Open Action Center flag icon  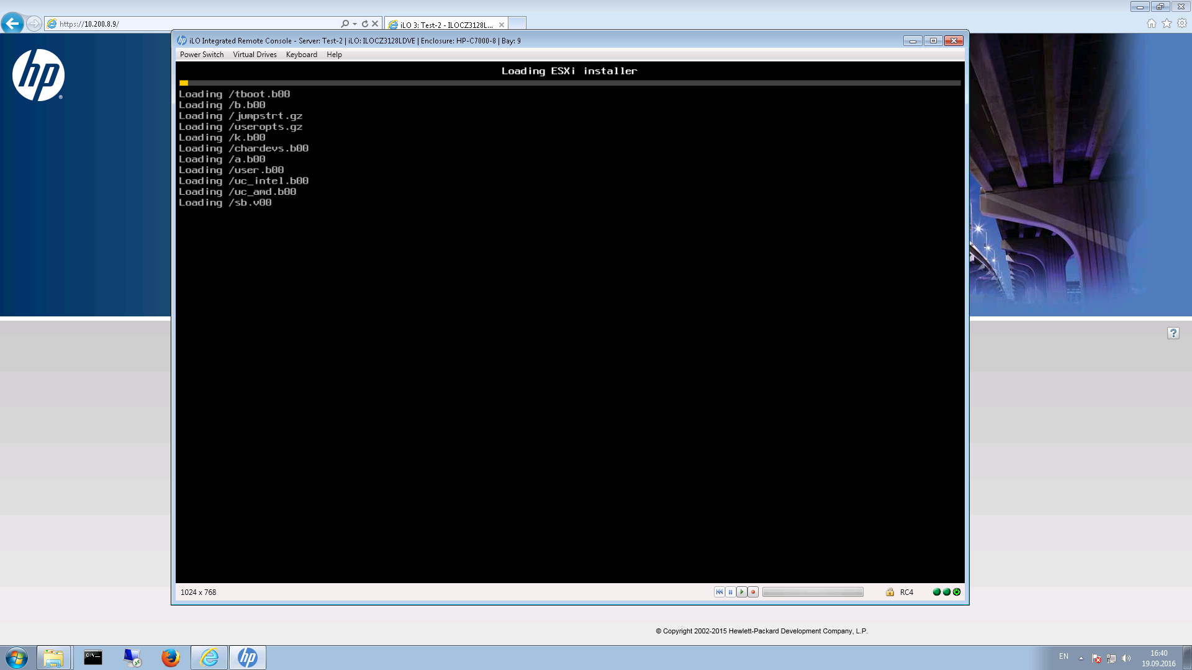[x=1096, y=658]
